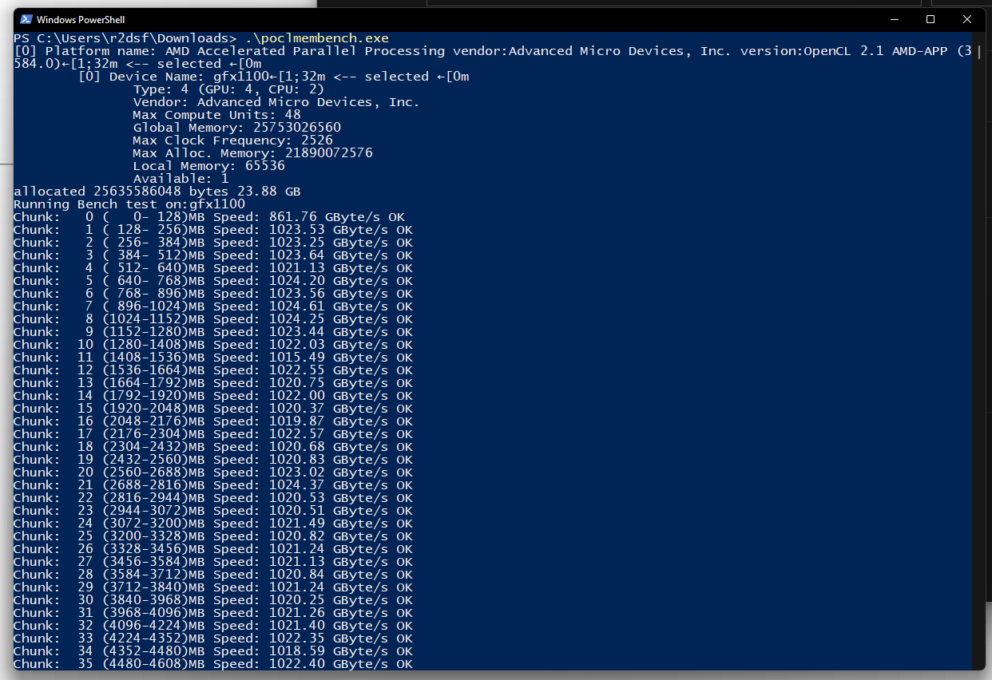Click the Local Memory 65536 line
The height and width of the screenshot is (680, 992).
pyautogui.click(x=208, y=166)
